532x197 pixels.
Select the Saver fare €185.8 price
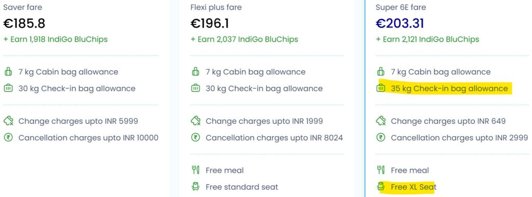point(24,23)
